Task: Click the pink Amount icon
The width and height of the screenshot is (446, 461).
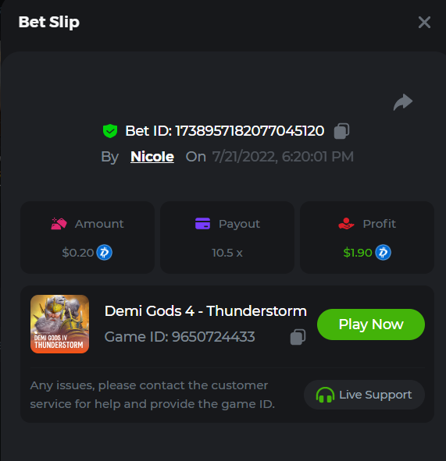Action: [59, 224]
